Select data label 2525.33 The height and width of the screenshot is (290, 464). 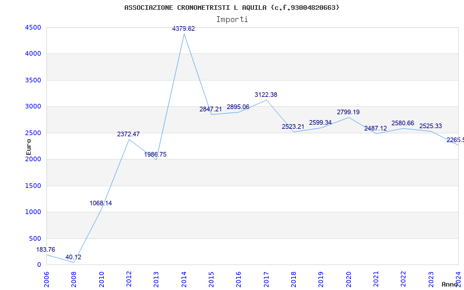(430, 126)
